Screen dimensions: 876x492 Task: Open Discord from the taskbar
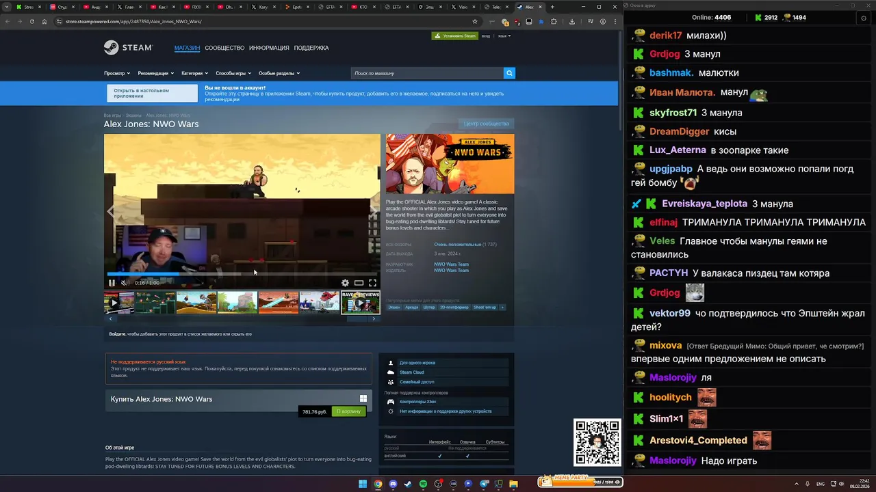(x=393, y=484)
